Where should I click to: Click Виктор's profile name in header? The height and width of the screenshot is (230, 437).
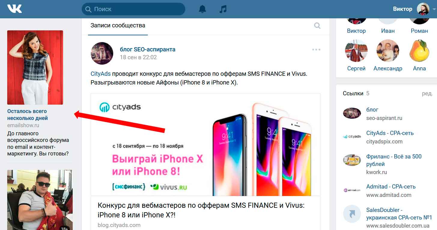402,9
